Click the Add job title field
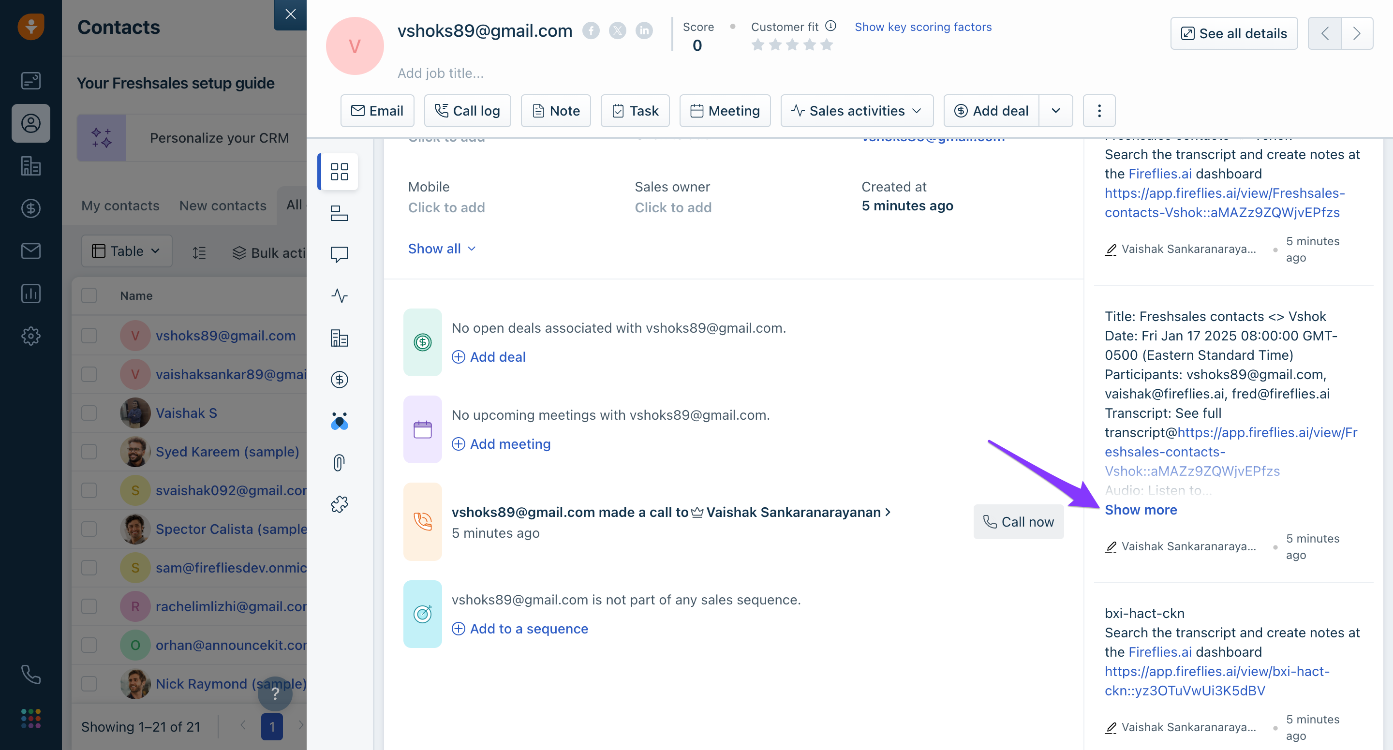Image resolution: width=1393 pixels, height=750 pixels. coord(440,73)
